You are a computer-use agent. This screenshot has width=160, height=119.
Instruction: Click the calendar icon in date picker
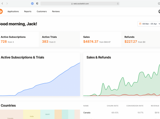click(140, 24)
